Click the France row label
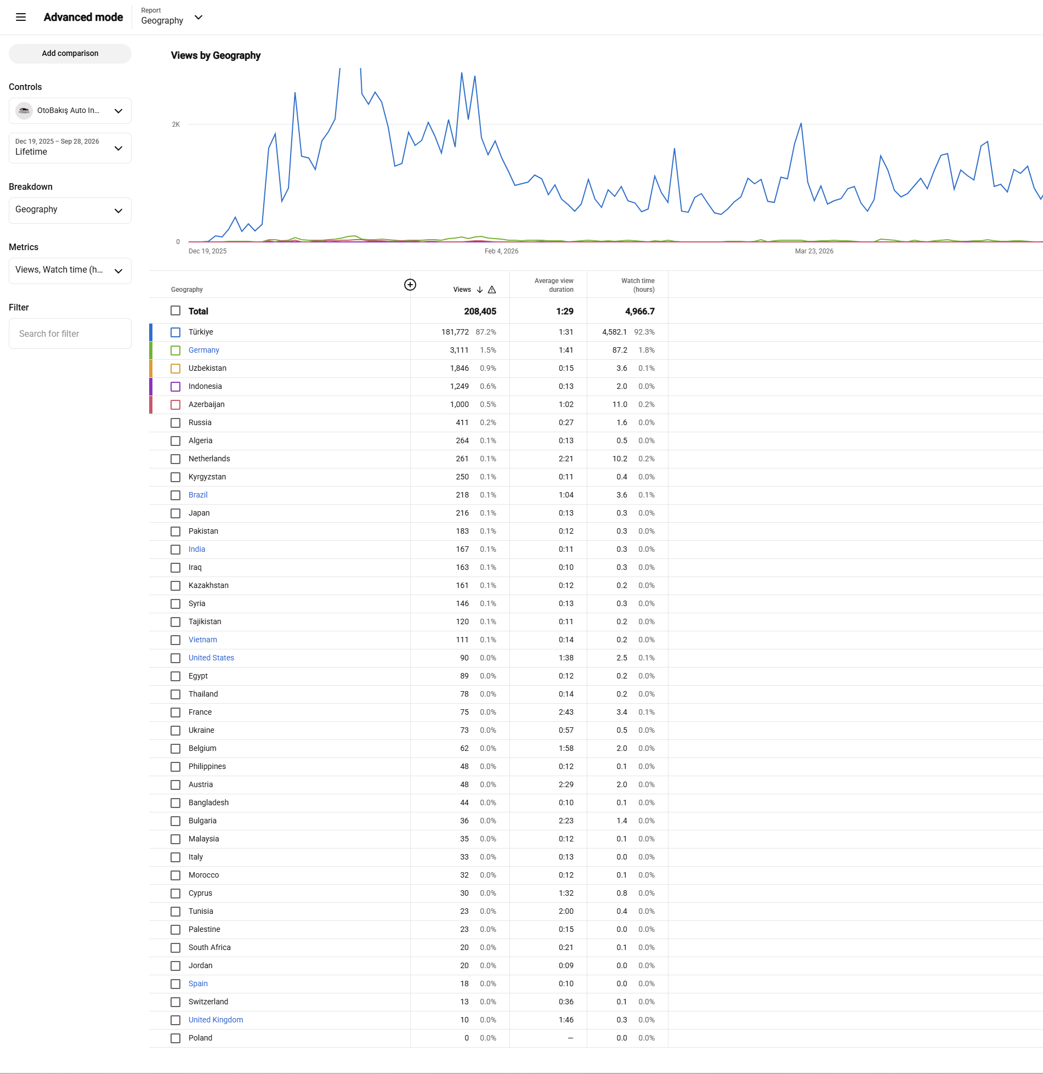The height and width of the screenshot is (1074, 1043). click(x=200, y=712)
